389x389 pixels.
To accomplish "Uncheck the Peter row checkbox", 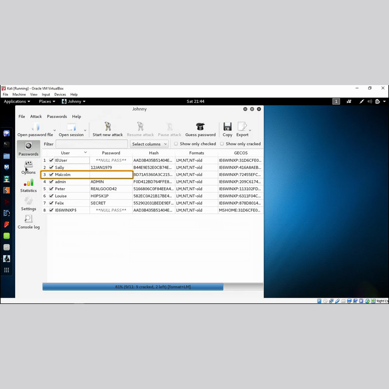I will click(51, 189).
